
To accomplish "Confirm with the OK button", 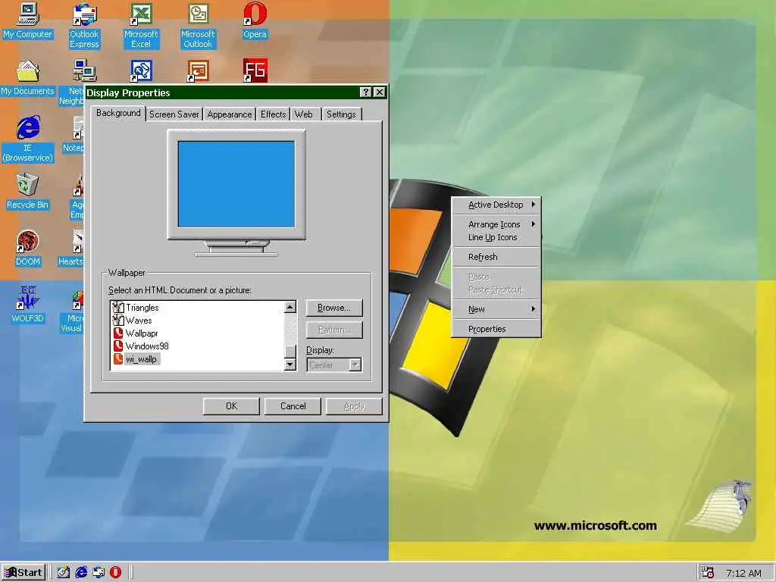I will [x=231, y=406].
